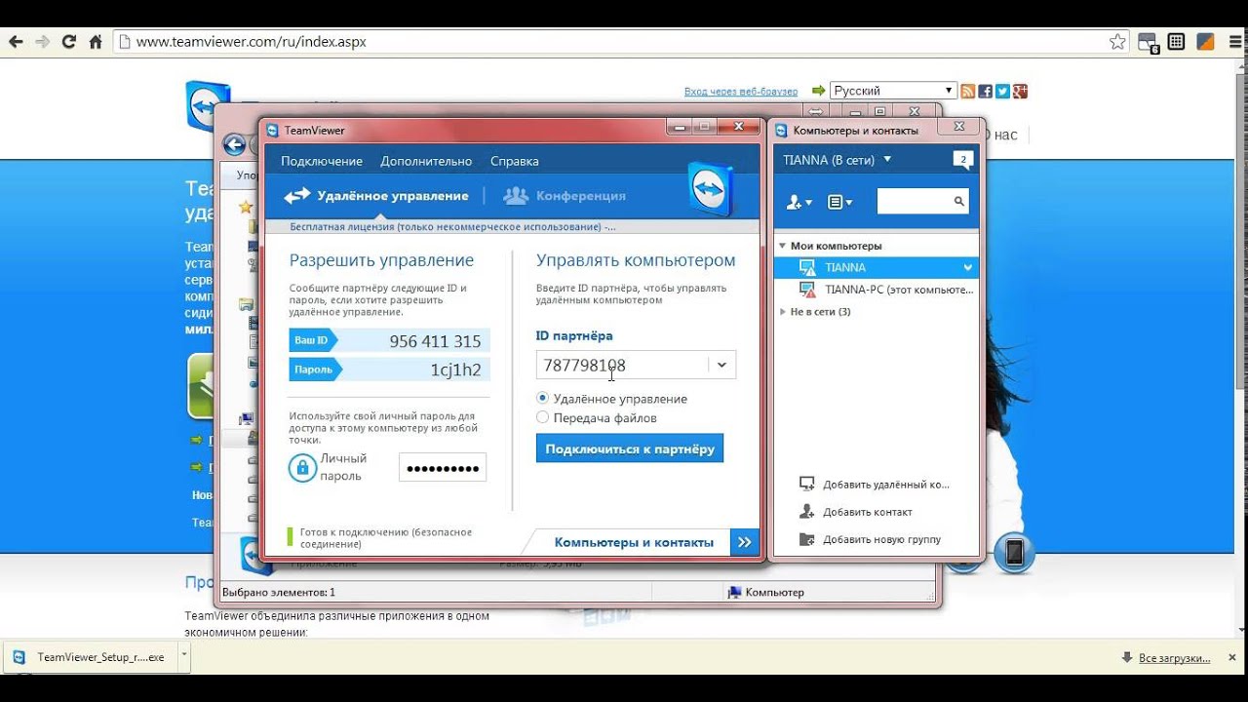Open the grid extension icon in browser toolbar

[x=1176, y=42]
